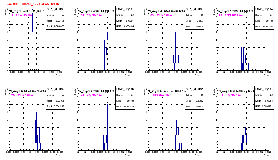
Task: Click the N_avg = 6.435e+02 label
Action: coord(27,11)
